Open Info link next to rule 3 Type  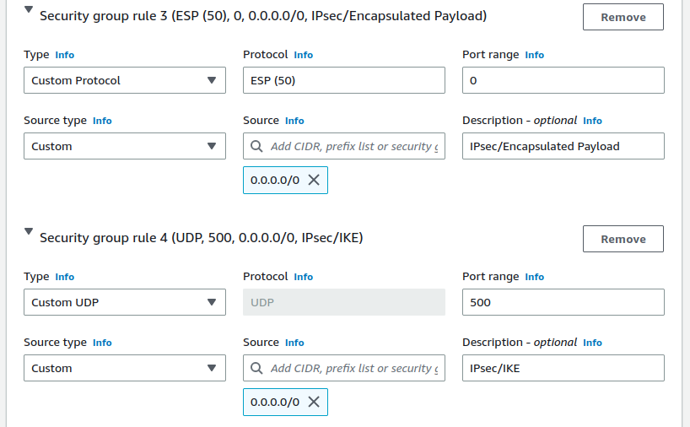point(64,55)
